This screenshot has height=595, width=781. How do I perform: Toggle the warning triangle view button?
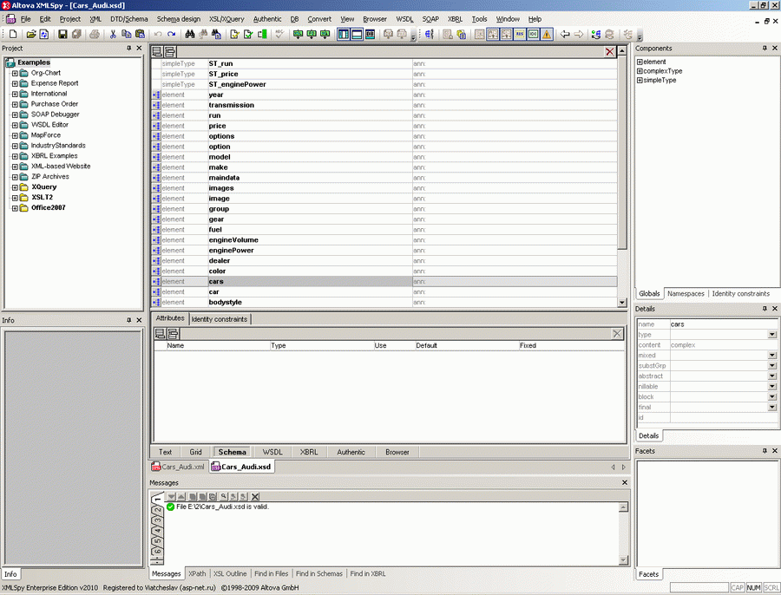[x=547, y=34]
